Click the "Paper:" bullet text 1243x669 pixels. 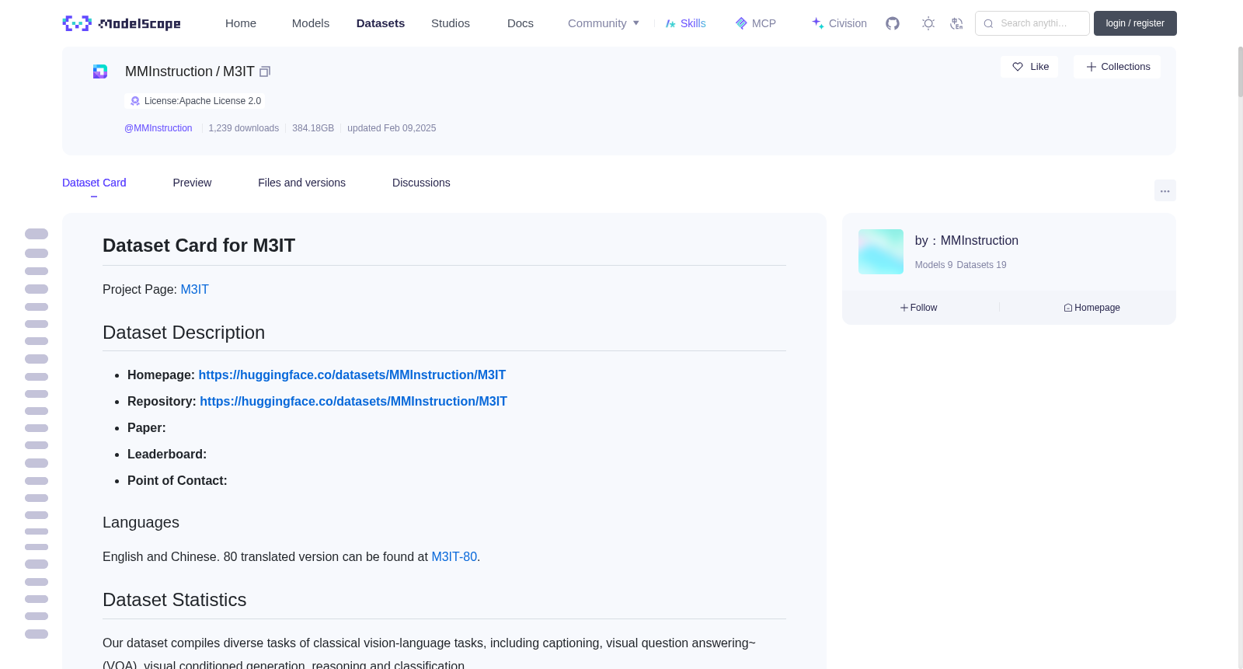147,427
